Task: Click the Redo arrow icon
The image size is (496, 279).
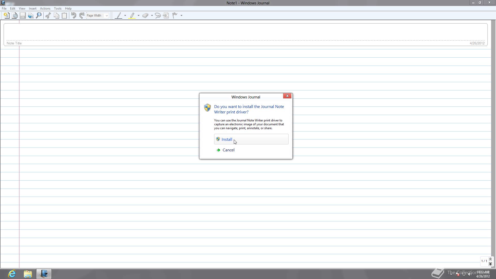Action: coord(82,16)
